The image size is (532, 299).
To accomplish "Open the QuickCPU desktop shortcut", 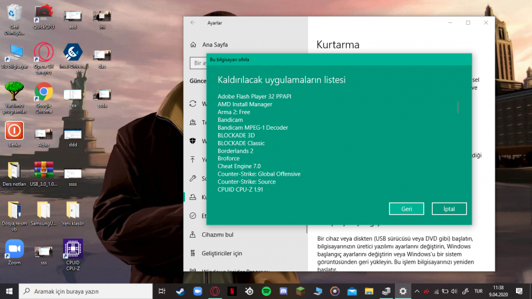I will click(43, 17).
